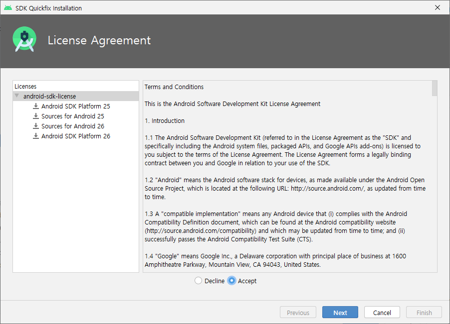Click the source.android.com/compatibility URL text
This screenshot has height=324, width=450.
[201, 231]
